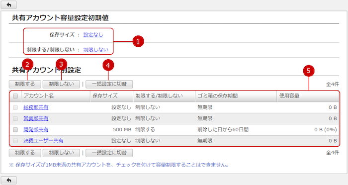Click the upper 制限しない button

(x=61, y=84)
